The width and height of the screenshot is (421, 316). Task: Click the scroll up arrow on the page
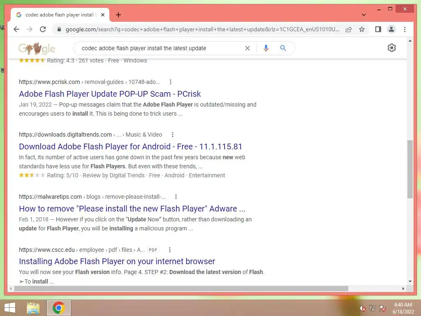pos(410,41)
